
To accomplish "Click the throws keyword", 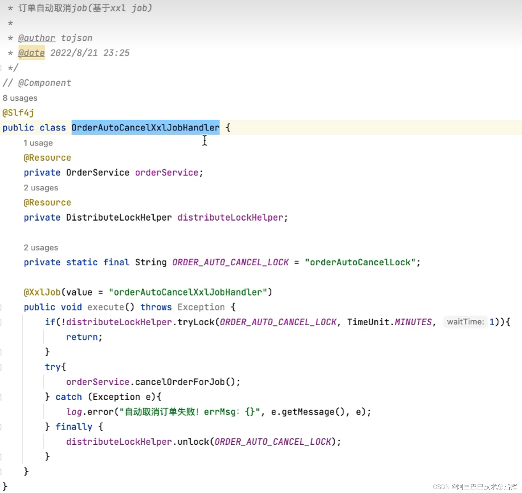I will tap(156, 307).
